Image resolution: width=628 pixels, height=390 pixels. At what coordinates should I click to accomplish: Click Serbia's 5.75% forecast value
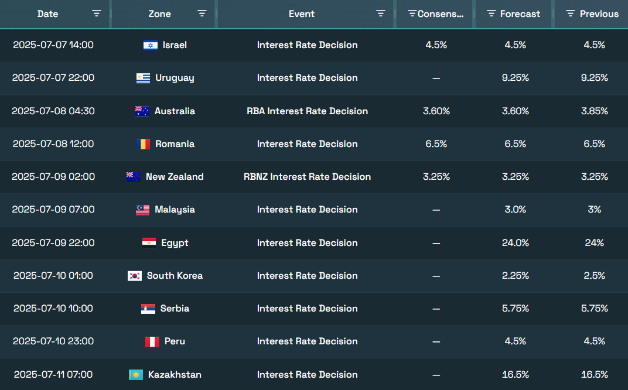[516, 309]
